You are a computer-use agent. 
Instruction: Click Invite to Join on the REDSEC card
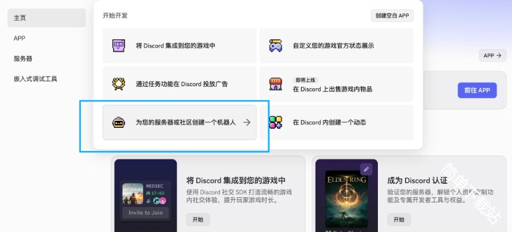coord(145,213)
